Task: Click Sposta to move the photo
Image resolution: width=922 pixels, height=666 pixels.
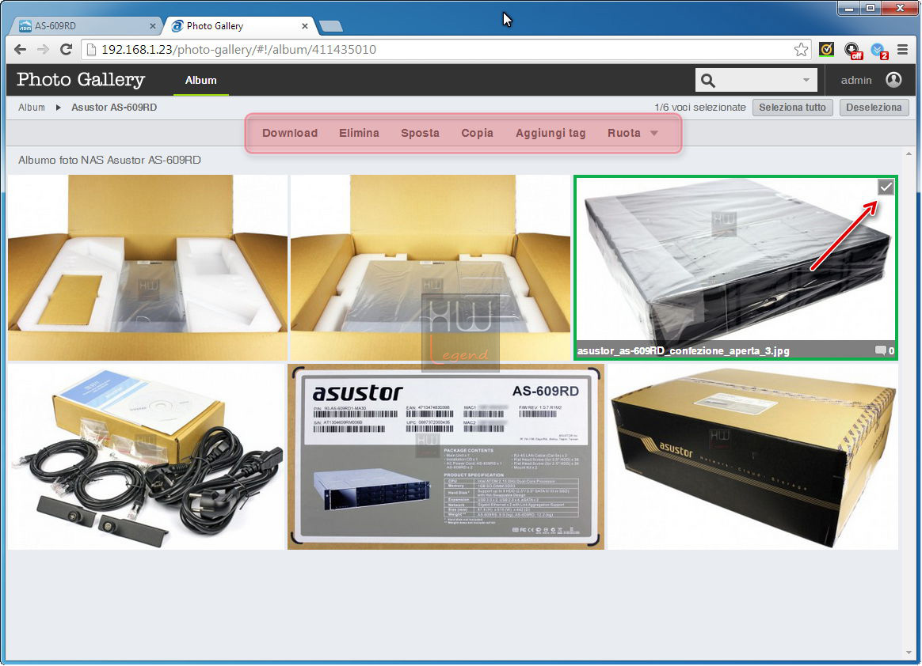Action: pos(420,133)
